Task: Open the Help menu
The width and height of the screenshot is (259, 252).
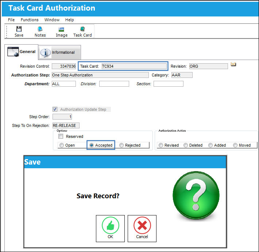Action: pyautogui.click(x=69, y=20)
